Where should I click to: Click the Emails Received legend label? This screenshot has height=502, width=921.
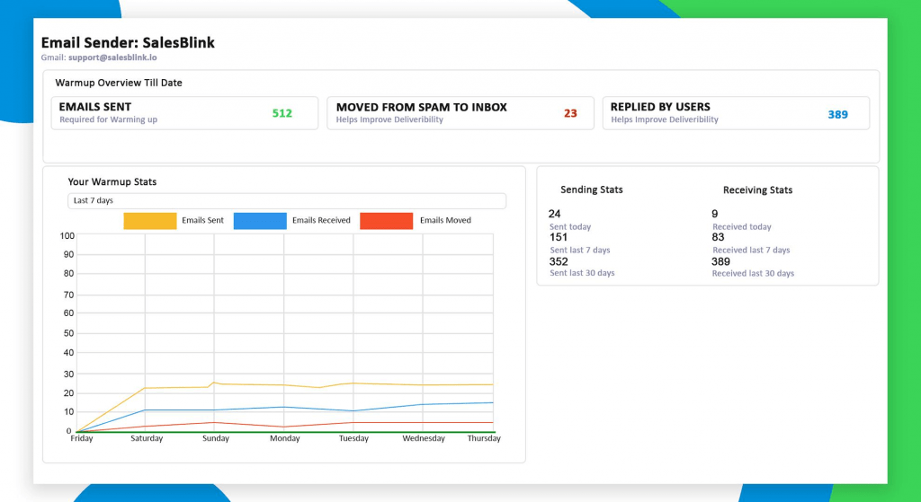(321, 221)
